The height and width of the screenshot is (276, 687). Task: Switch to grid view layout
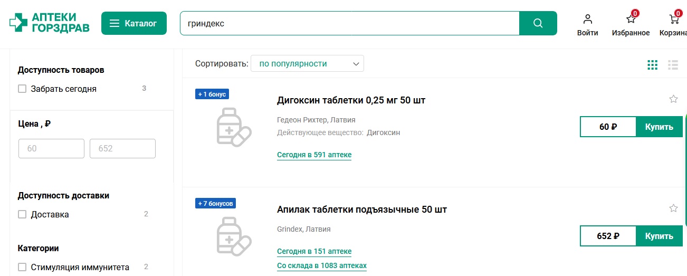click(653, 65)
